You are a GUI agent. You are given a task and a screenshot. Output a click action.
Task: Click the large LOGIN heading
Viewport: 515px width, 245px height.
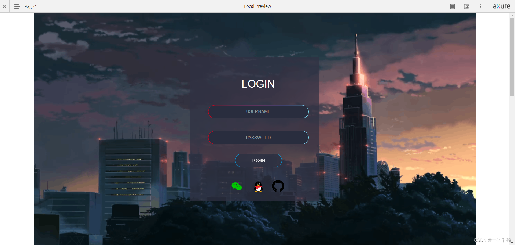point(258,84)
